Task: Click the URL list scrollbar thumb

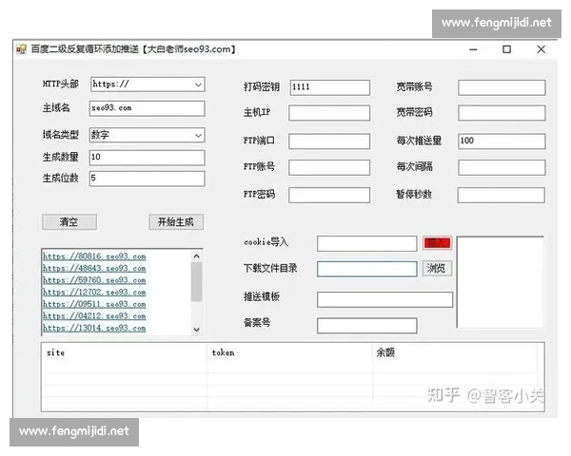Action: 197,282
